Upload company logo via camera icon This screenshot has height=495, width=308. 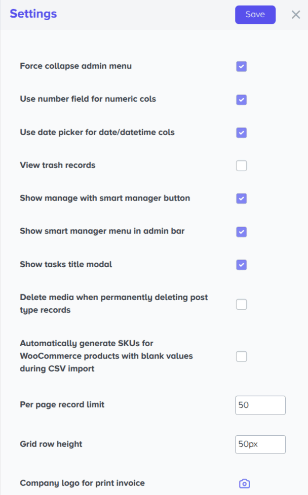click(x=244, y=483)
